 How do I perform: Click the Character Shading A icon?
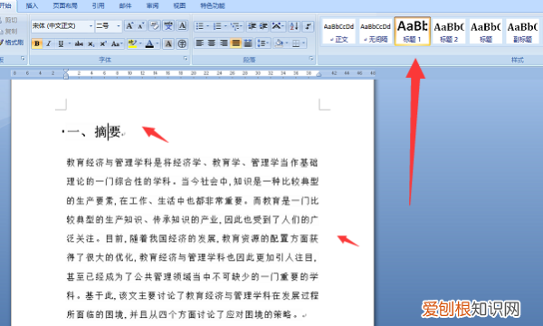click(x=168, y=43)
